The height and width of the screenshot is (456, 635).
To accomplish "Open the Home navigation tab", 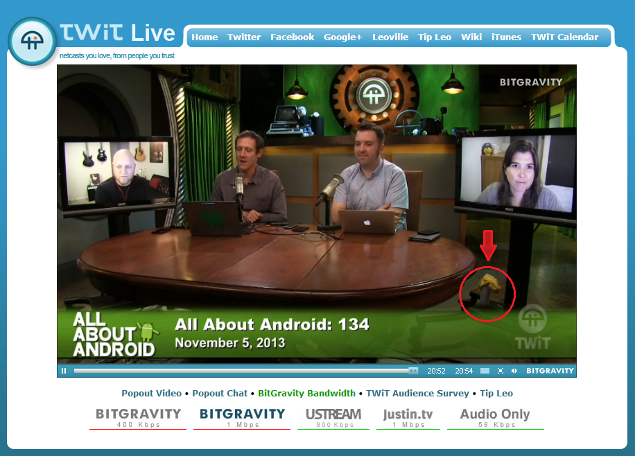I will (x=205, y=37).
